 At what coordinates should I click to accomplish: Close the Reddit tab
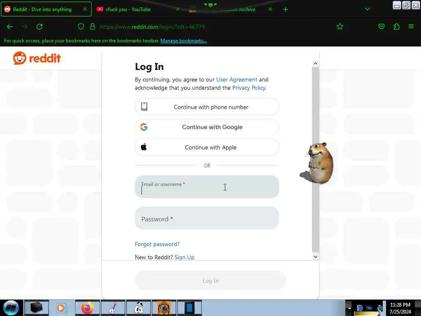pyautogui.click(x=85, y=9)
